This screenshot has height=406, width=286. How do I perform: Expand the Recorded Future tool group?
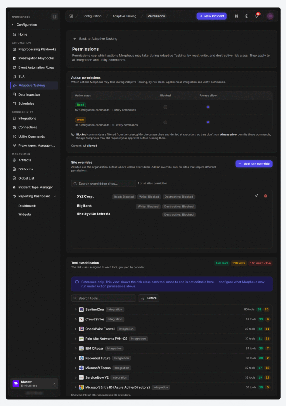(76, 358)
